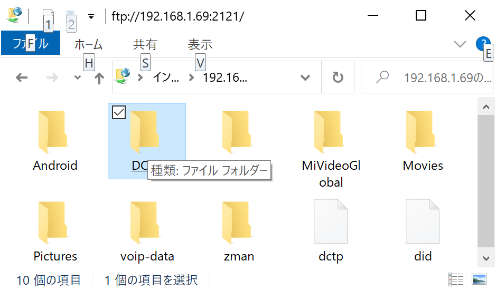Switch to details list view
Viewport: 496px width, 290px height.
coord(455,279)
